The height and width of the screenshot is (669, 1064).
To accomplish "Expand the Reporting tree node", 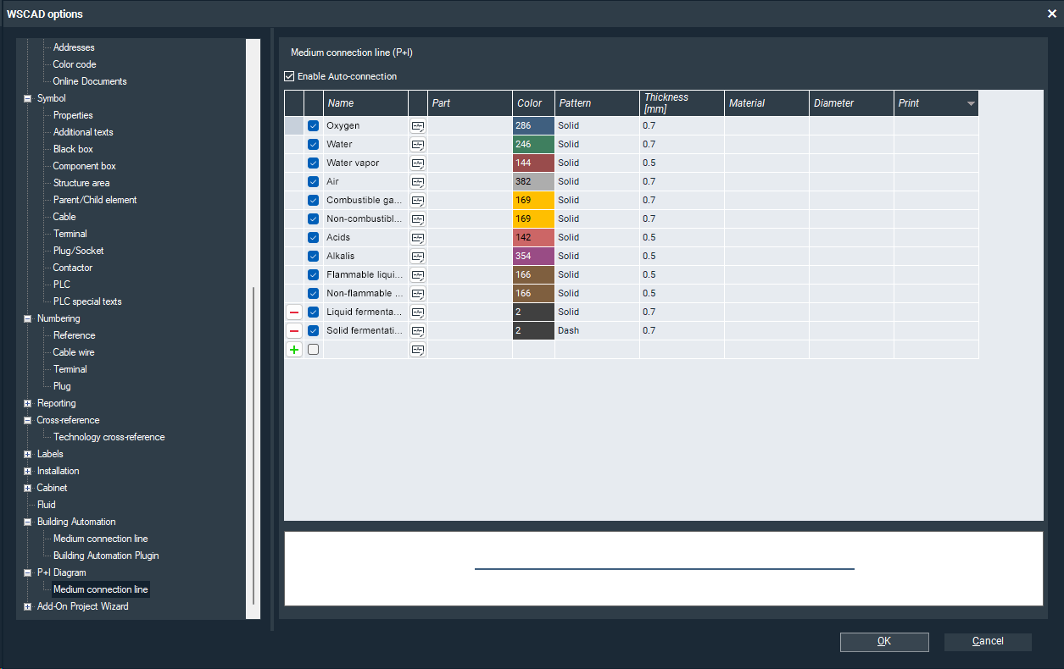I will click(x=28, y=403).
